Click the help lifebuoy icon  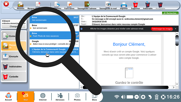click(x=163, y=97)
